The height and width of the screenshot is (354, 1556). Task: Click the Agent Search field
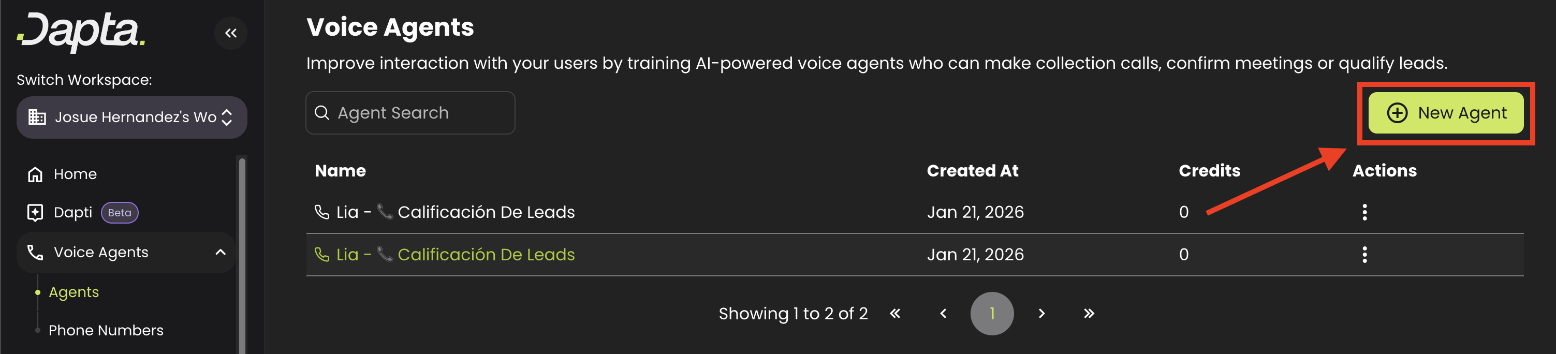(411, 113)
